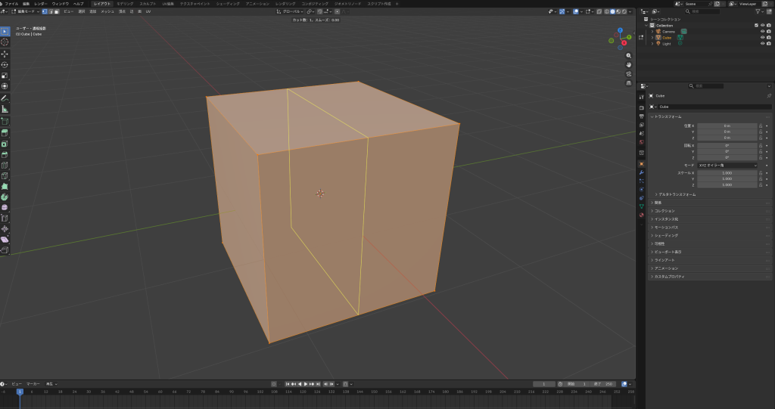Hide the Camera object with eye icon
Viewport: 775px width, 409px height.
pos(762,31)
